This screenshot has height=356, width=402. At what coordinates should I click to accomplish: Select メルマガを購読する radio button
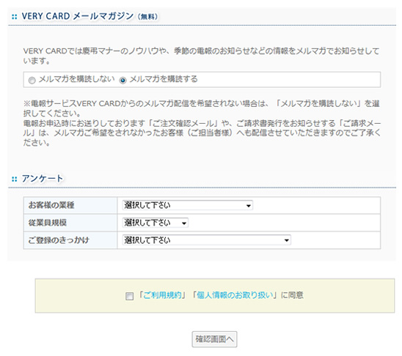[123, 81]
